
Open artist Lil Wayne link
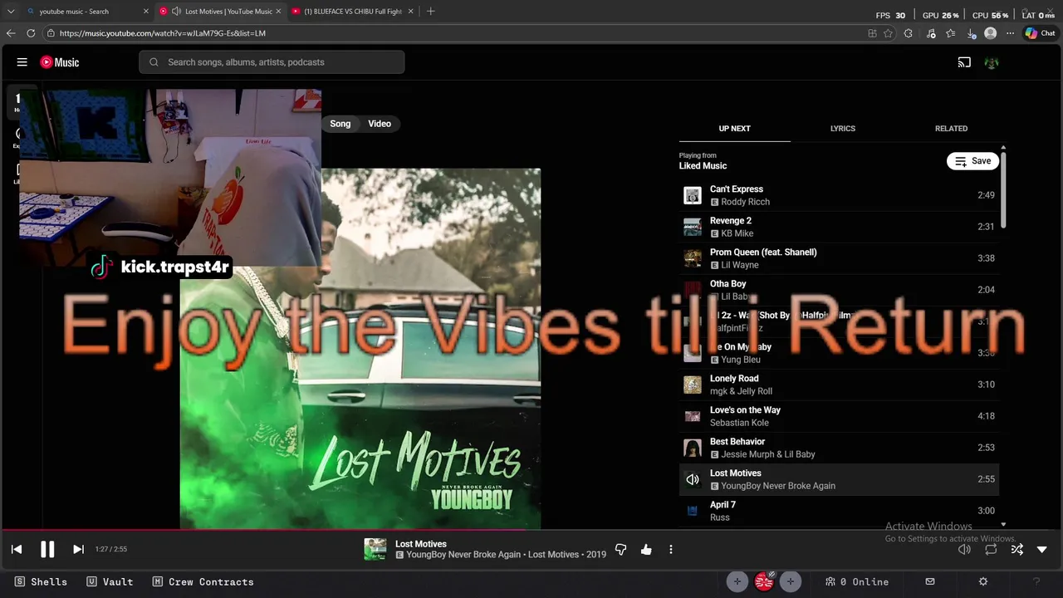pos(739,265)
